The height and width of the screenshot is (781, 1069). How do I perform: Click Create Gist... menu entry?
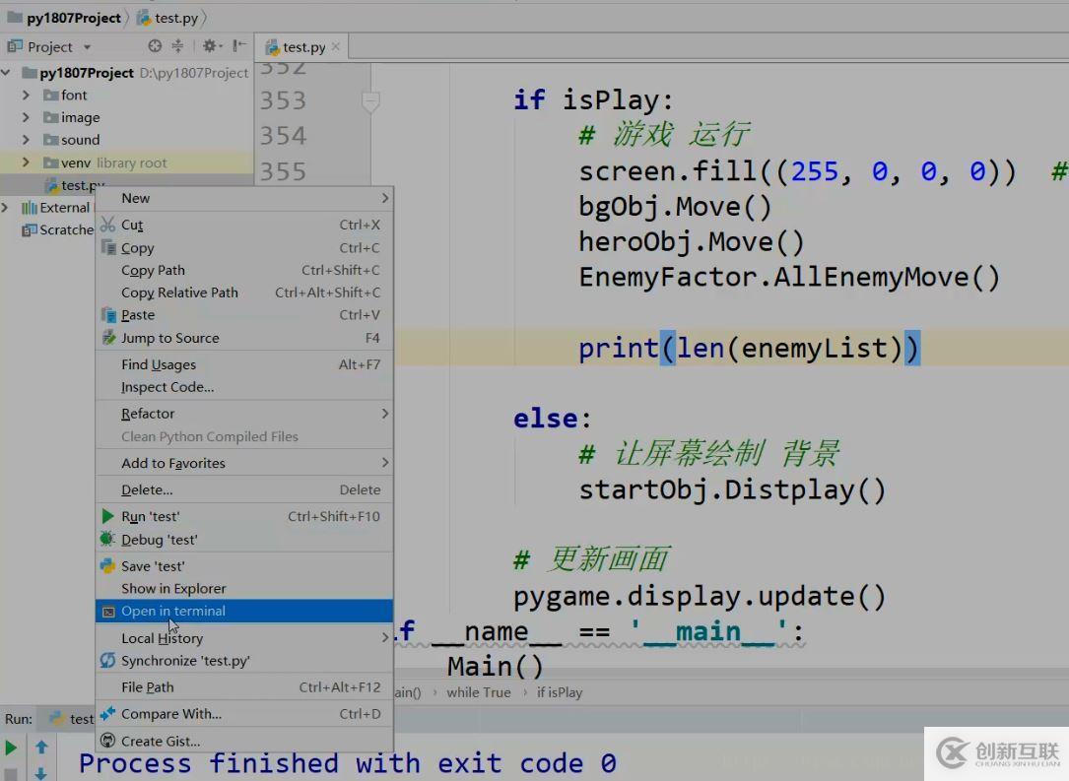coord(160,742)
